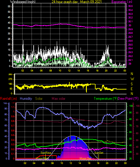Click the W wind direction label
140x167 pixels.
[132, 79]
